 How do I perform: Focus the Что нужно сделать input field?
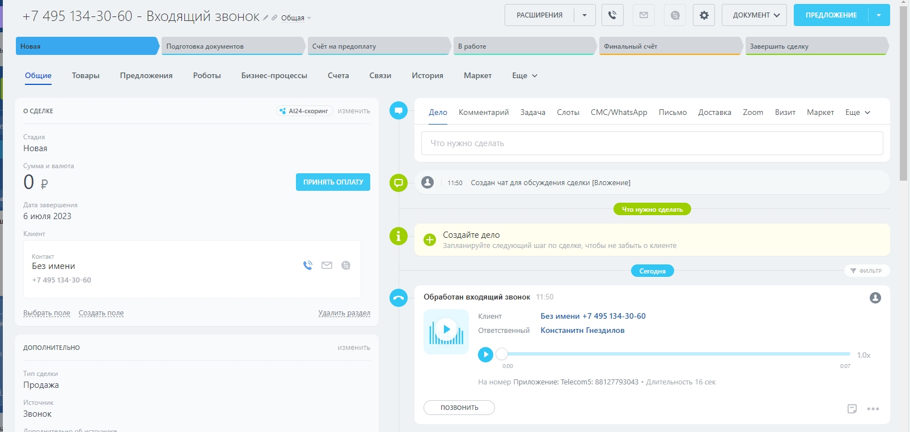point(651,143)
